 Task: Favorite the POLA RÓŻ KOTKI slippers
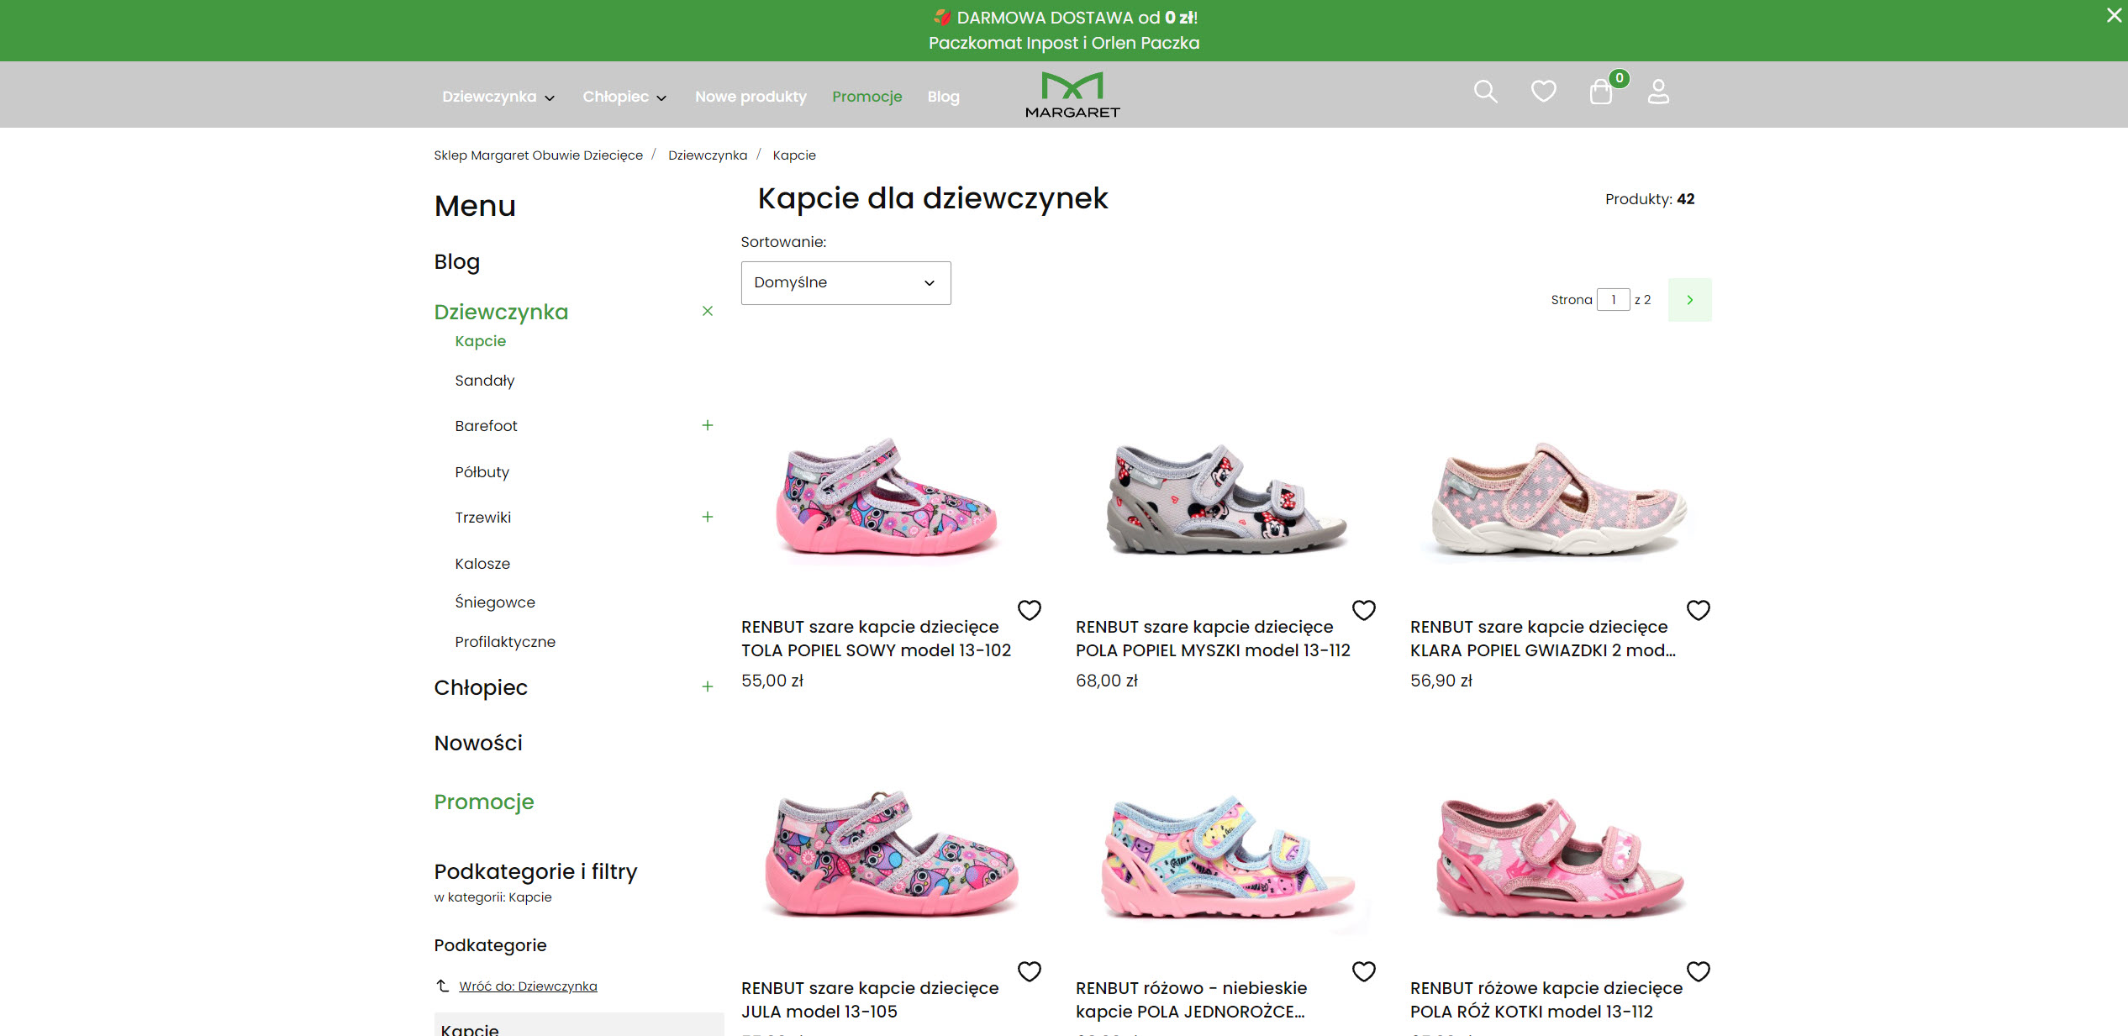click(1699, 971)
